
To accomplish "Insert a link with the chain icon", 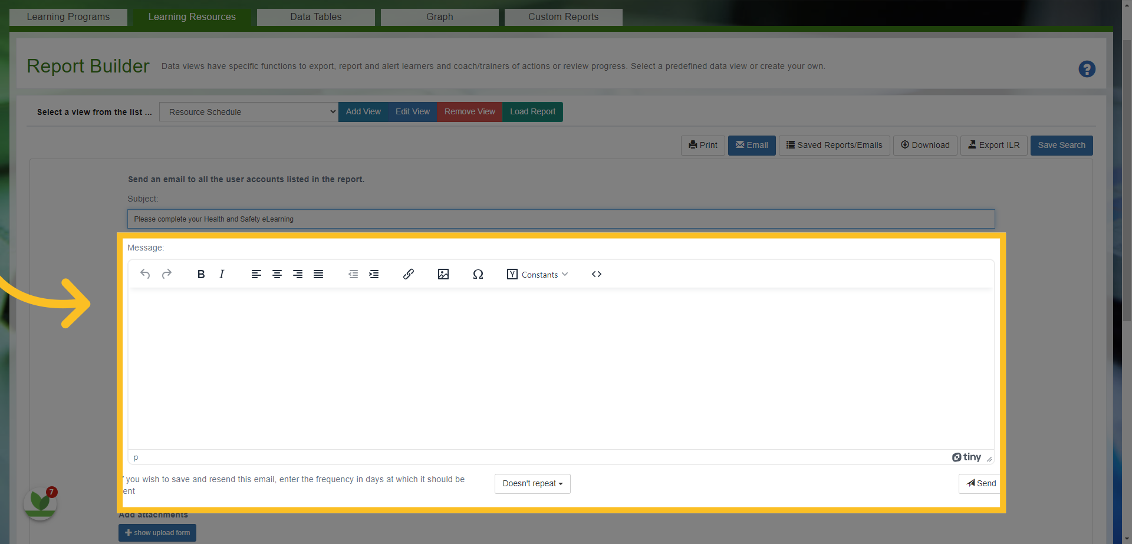I will pos(409,274).
